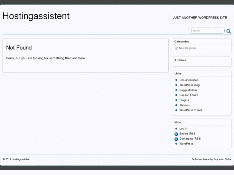Click the search magnifier icon
The image size is (234, 175).
(x=229, y=31)
